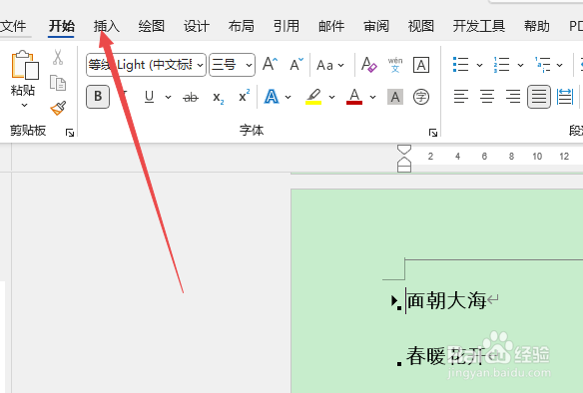The image size is (583, 393).
Task: Click the Enclose Characters 字 icon
Action: tap(421, 97)
